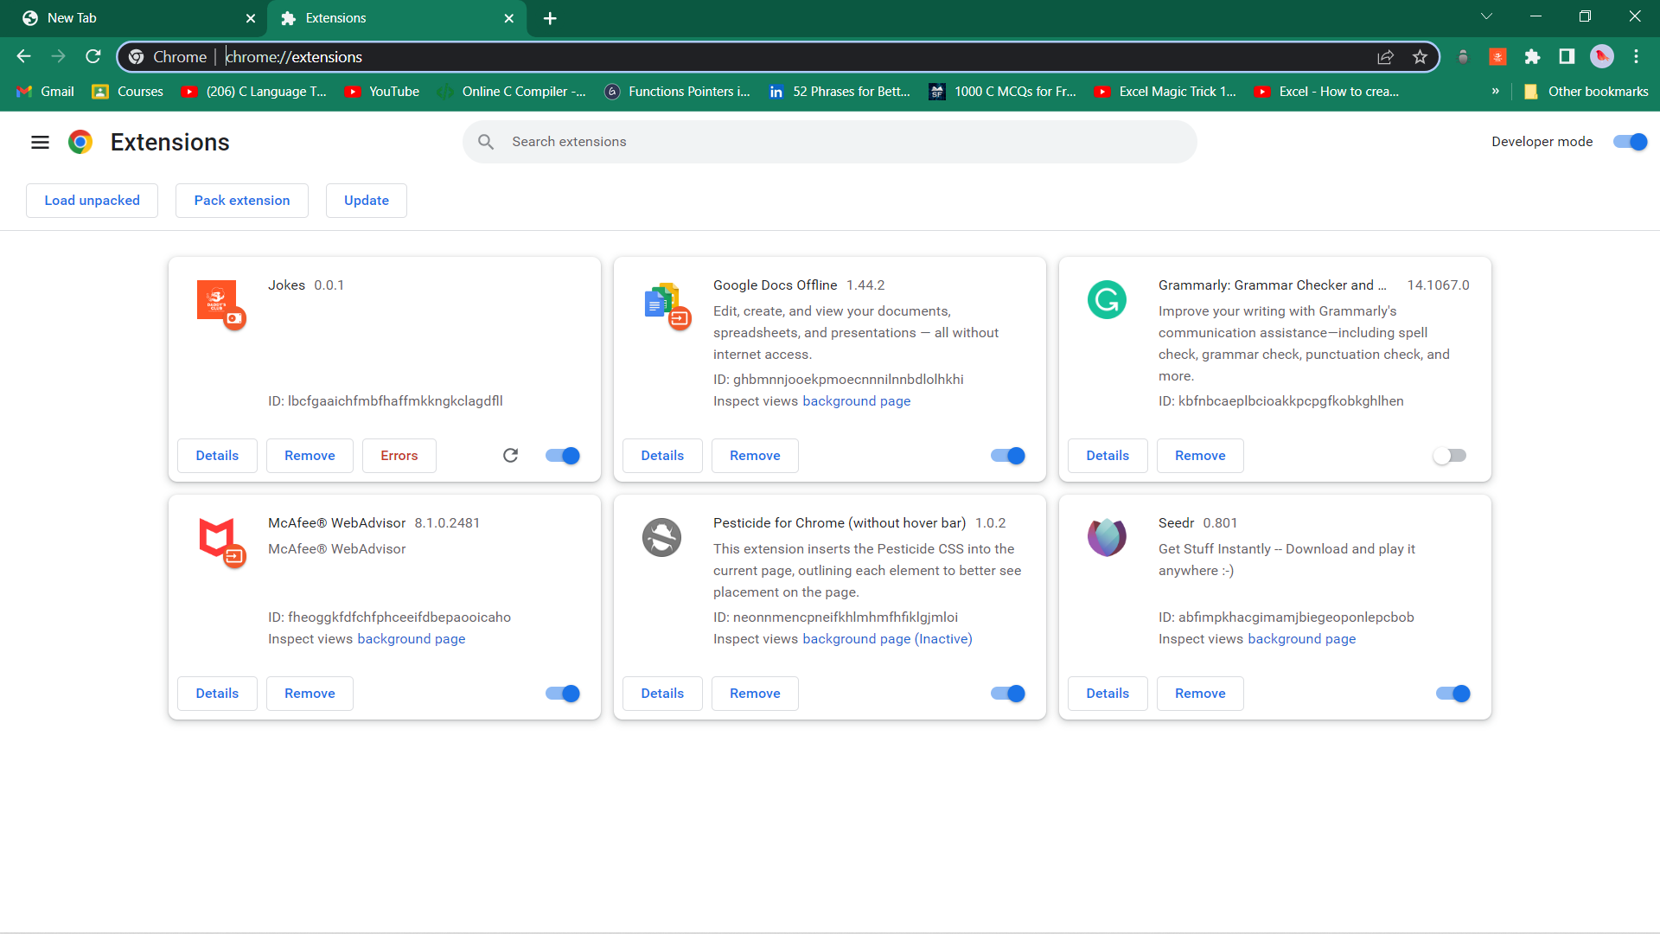Open the search tabs chevron near window controls
This screenshot has height=934, width=1660.
tap(1487, 16)
